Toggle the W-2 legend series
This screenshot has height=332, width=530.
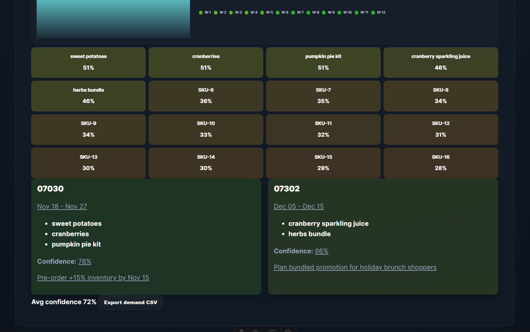point(220,13)
